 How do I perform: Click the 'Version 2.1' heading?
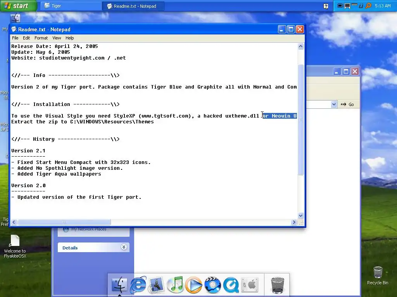coord(28,151)
